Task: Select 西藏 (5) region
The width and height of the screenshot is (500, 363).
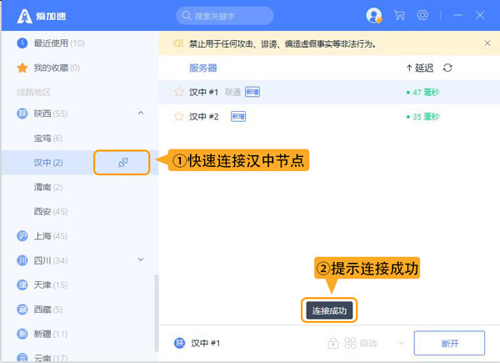Action: click(39, 310)
